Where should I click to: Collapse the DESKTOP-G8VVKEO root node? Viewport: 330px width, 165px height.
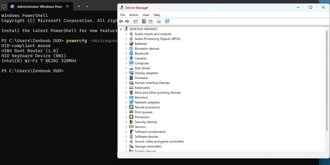tap(121, 29)
